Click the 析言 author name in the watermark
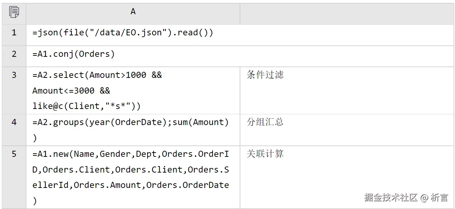This screenshot has width=455, height=209. point(439,197)
